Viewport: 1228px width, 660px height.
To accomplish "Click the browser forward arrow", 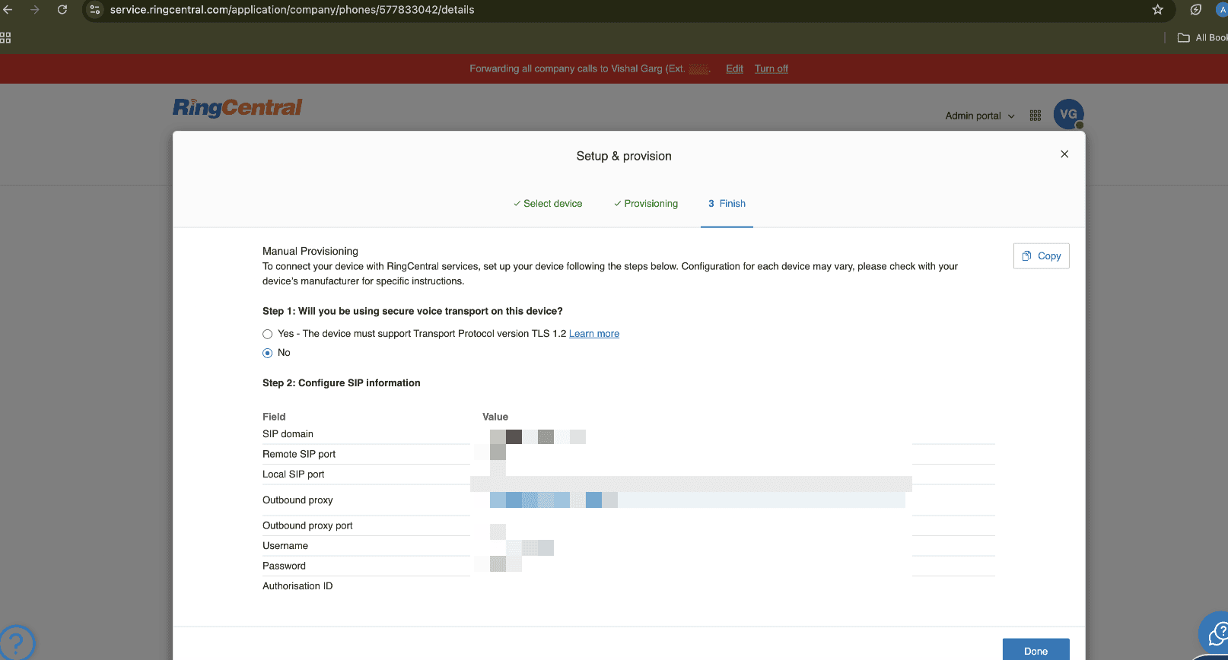I will point(35,10).
